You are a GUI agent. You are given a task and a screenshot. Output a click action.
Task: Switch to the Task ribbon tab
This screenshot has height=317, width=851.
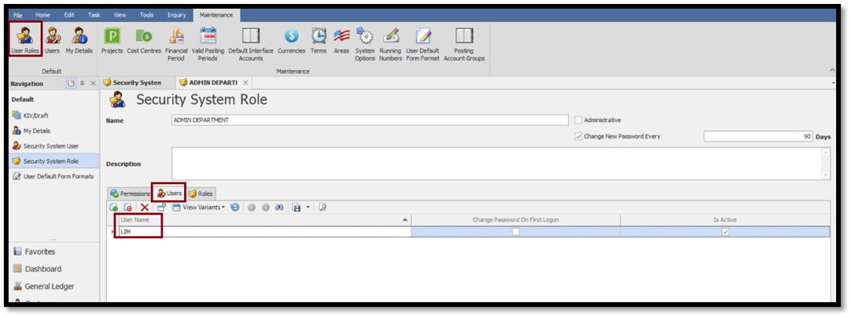(x=94, y=15)
